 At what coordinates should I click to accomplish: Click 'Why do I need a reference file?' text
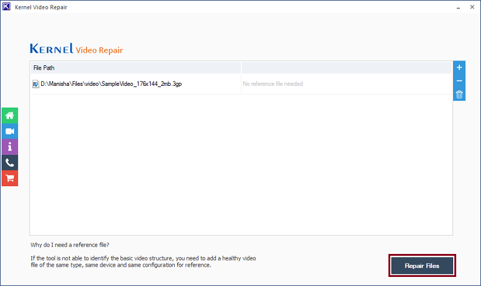coord(70,245)
